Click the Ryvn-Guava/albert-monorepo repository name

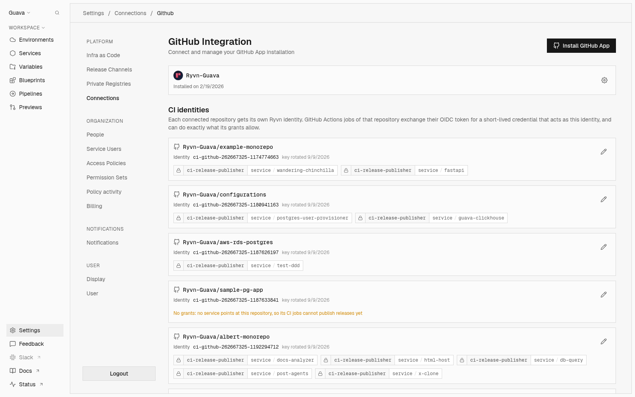tap(226, 337)
